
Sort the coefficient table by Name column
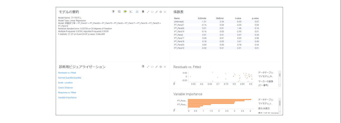coord(177,18)
